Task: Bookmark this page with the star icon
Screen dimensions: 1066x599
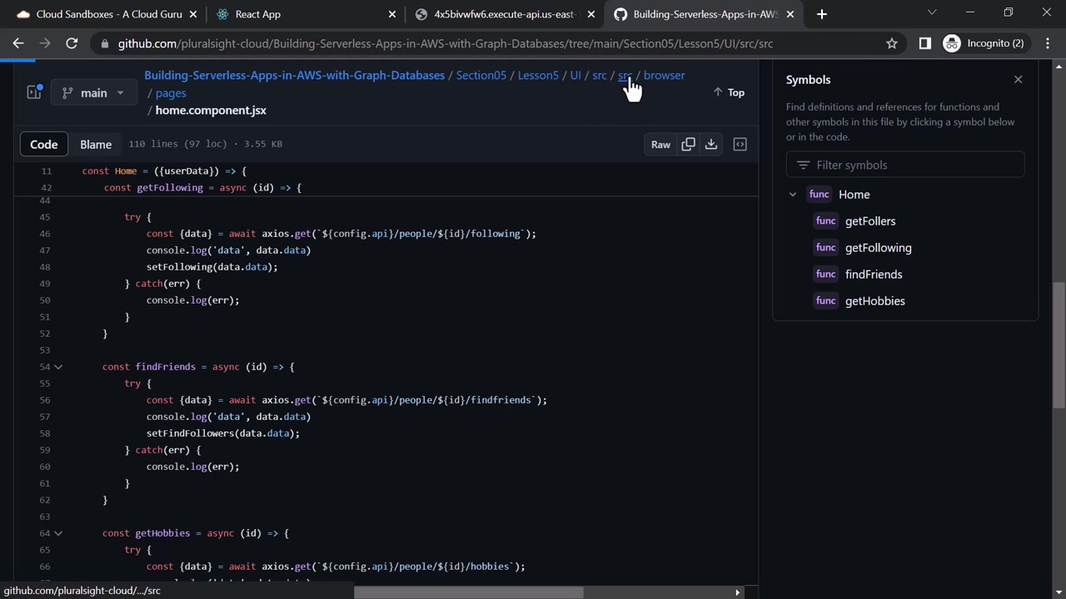Action: click(x=892, y=43)
